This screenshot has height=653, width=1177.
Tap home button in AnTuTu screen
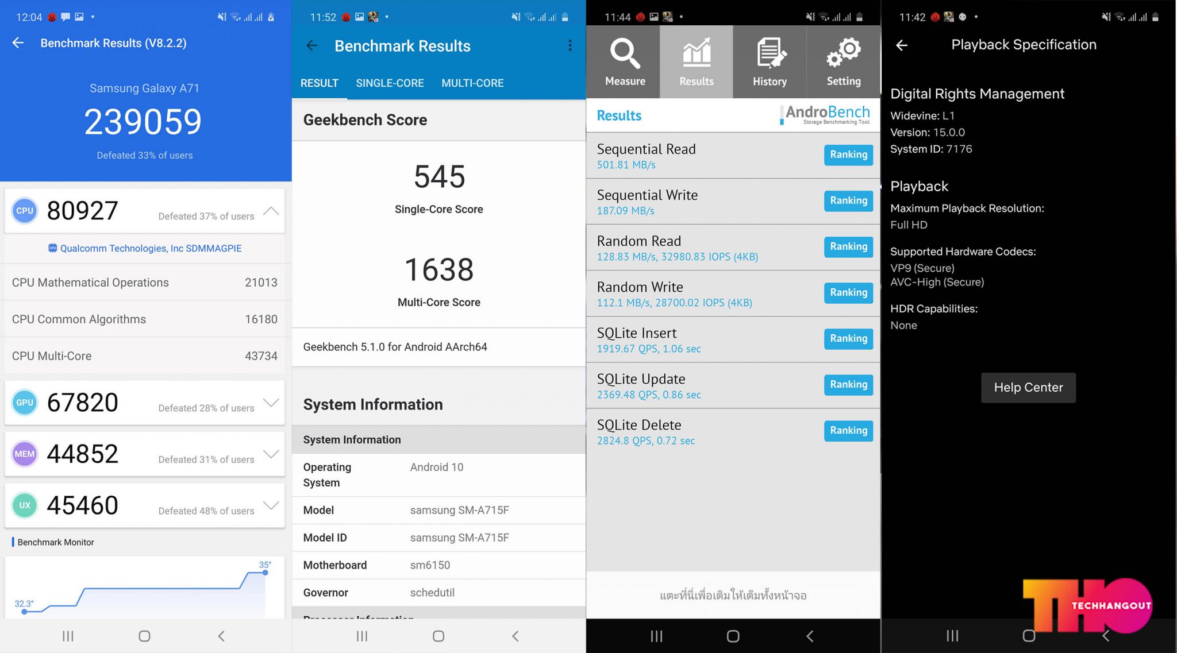tap(144, 636)
